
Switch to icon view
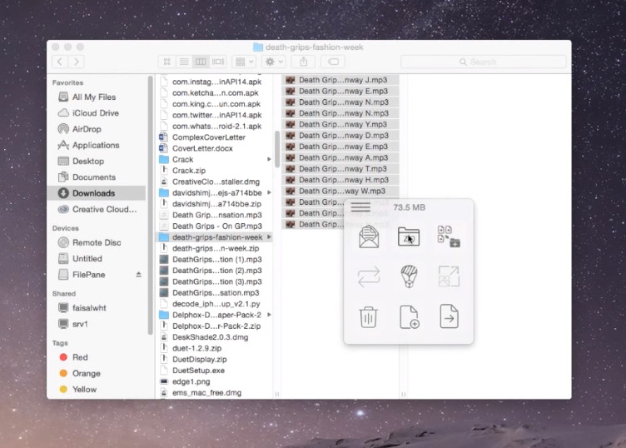(166, 62)
